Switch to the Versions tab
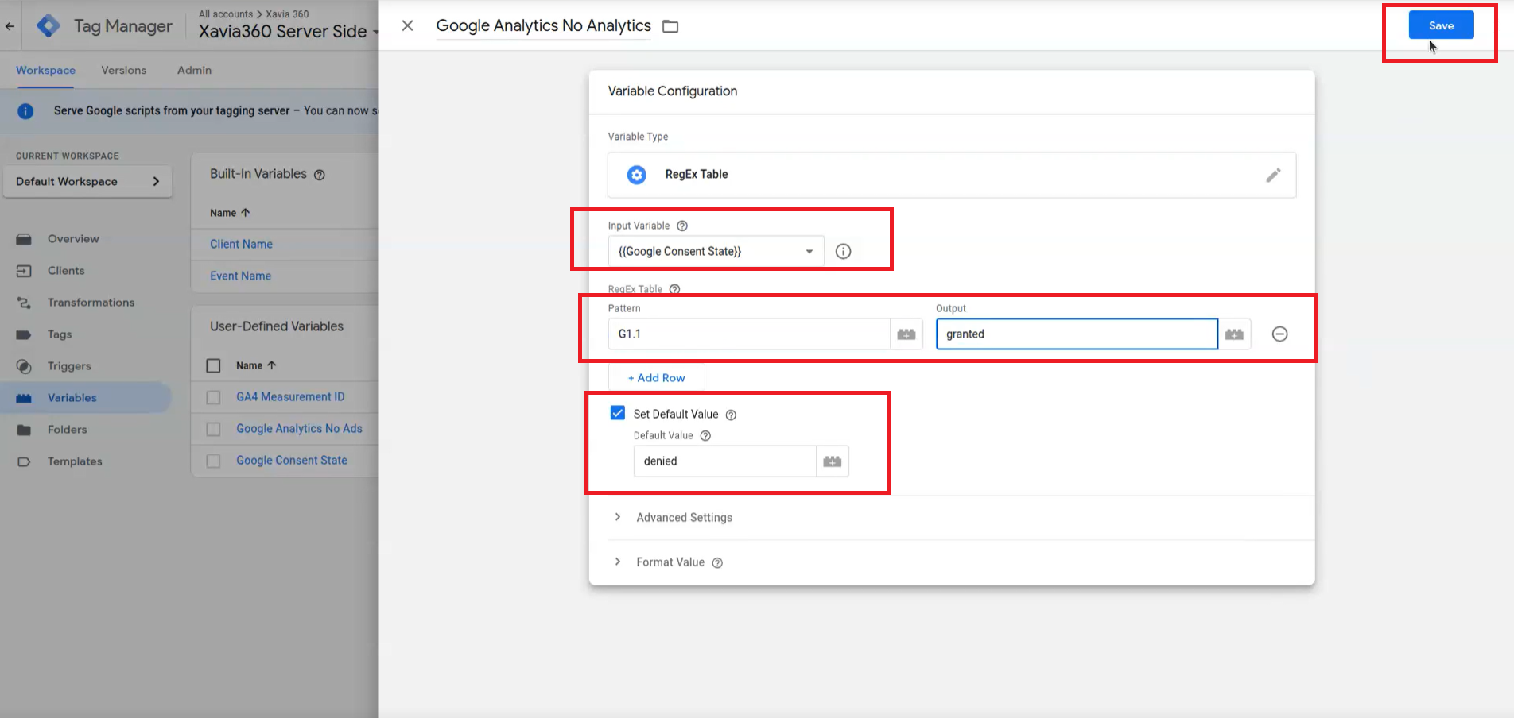 (123, 70)
